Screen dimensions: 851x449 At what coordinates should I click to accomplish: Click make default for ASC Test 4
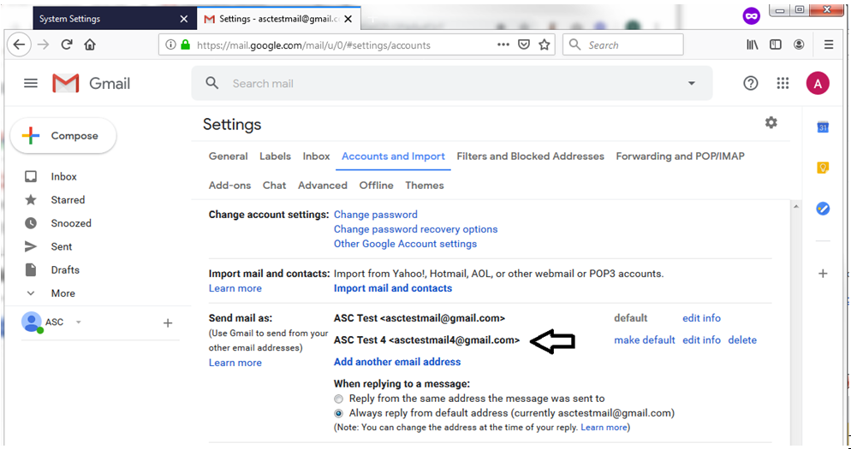pos(644,340)
